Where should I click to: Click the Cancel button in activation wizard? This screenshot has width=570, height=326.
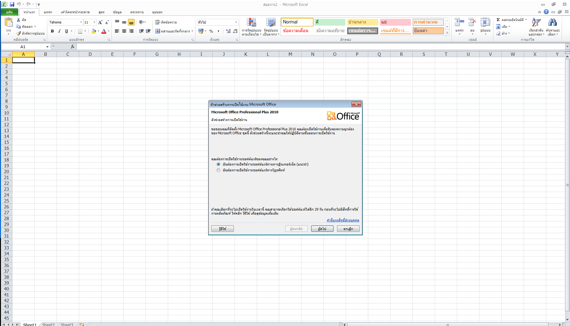(x=348, y=229)
